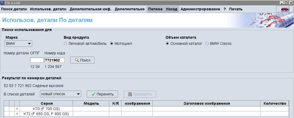
Task: Open the "?" help menu
Action: click(225, 9)
